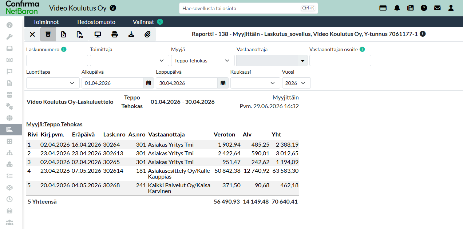Export report to Excel spreadsheet
The height and width of the screenshot is (229, 463).
[63, 34]
